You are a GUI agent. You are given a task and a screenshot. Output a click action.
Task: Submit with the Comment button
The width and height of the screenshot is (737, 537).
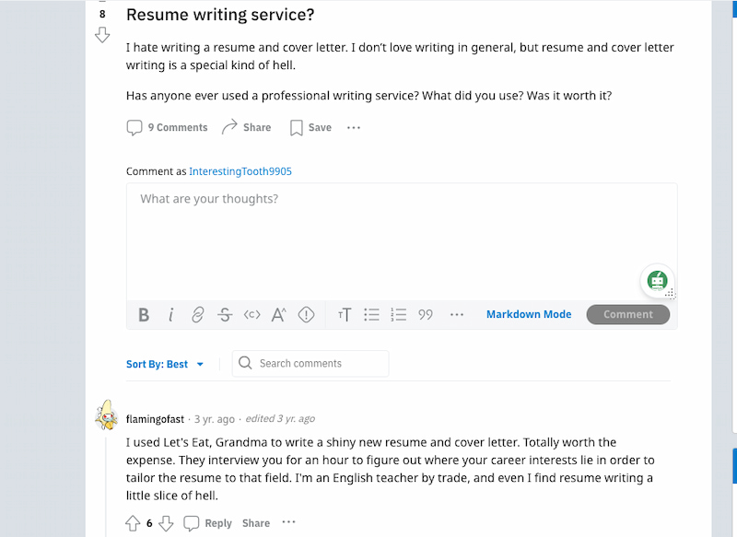click(x=628, y=314)
